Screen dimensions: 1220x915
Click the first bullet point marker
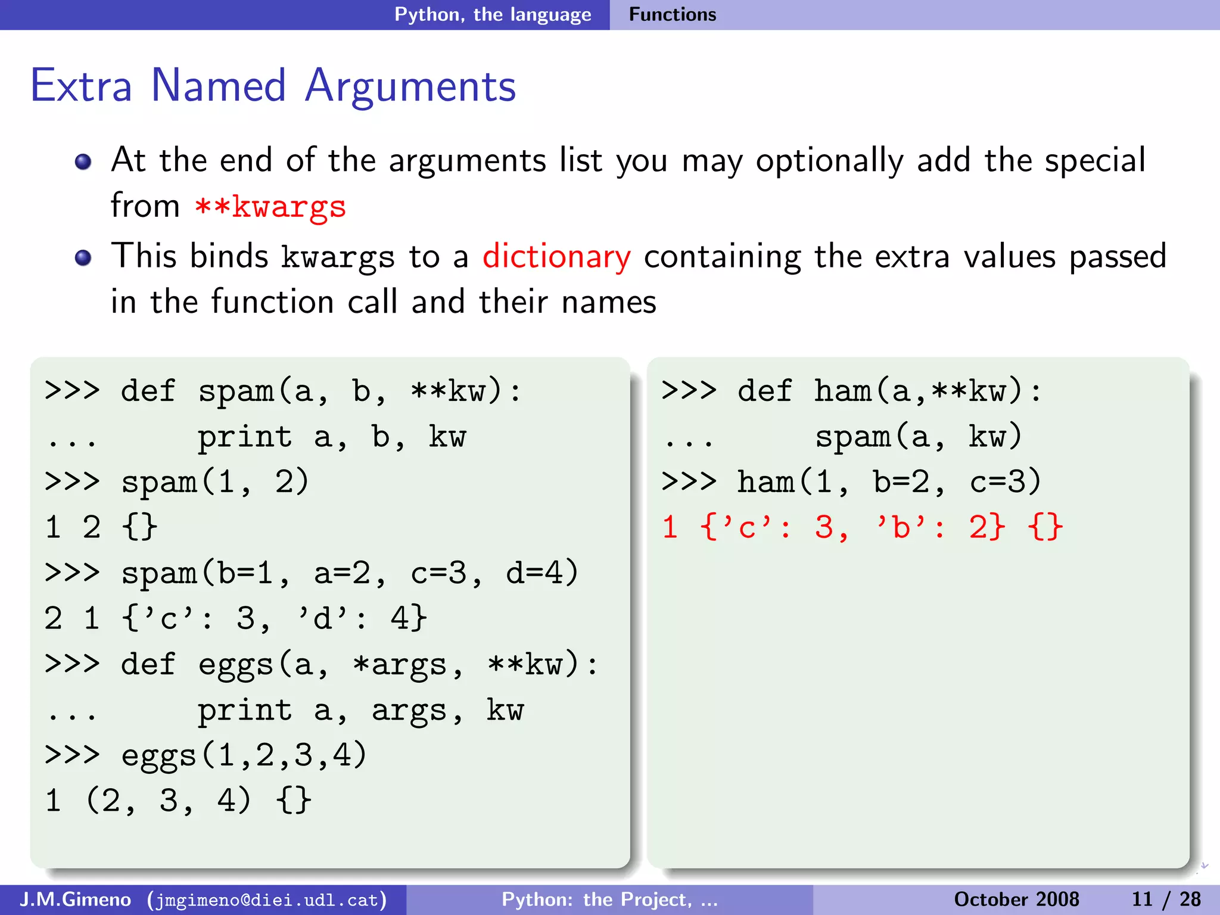(x=83, y=161)
